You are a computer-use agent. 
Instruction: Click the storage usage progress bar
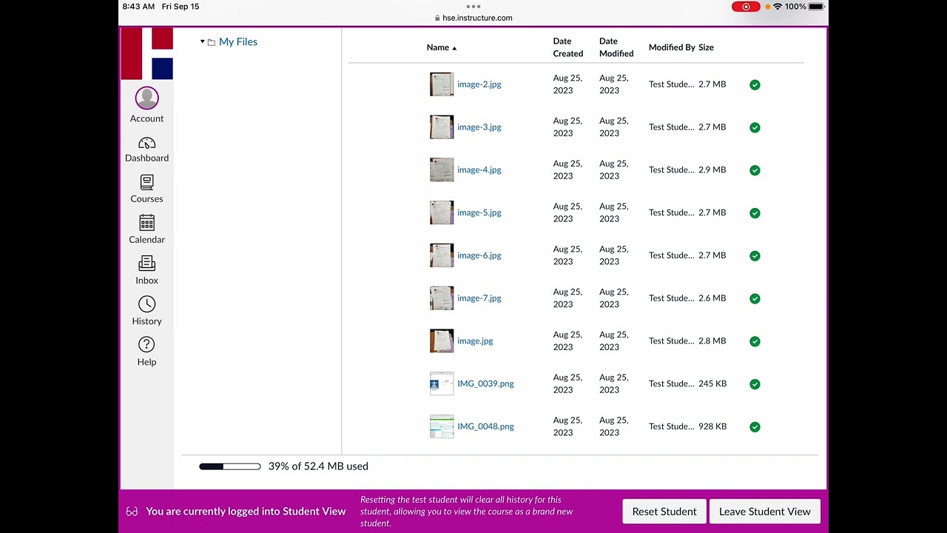230,466
